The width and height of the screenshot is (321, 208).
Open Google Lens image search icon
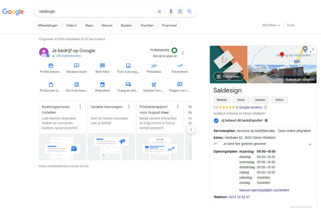coord(180,12)
